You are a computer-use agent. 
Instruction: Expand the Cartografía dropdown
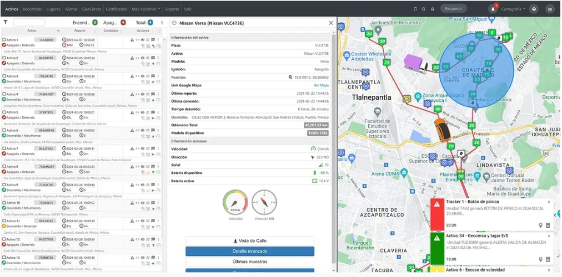(x=513, y=9)
